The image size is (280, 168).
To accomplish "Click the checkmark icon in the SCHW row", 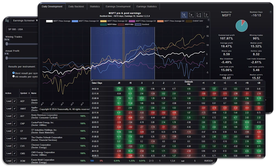I will 15,138.
